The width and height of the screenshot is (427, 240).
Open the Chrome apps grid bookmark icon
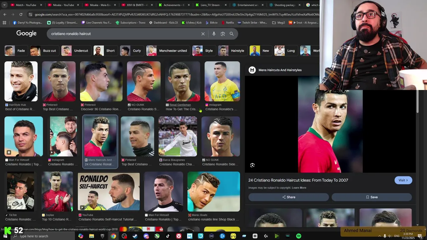tap(4, 23)
